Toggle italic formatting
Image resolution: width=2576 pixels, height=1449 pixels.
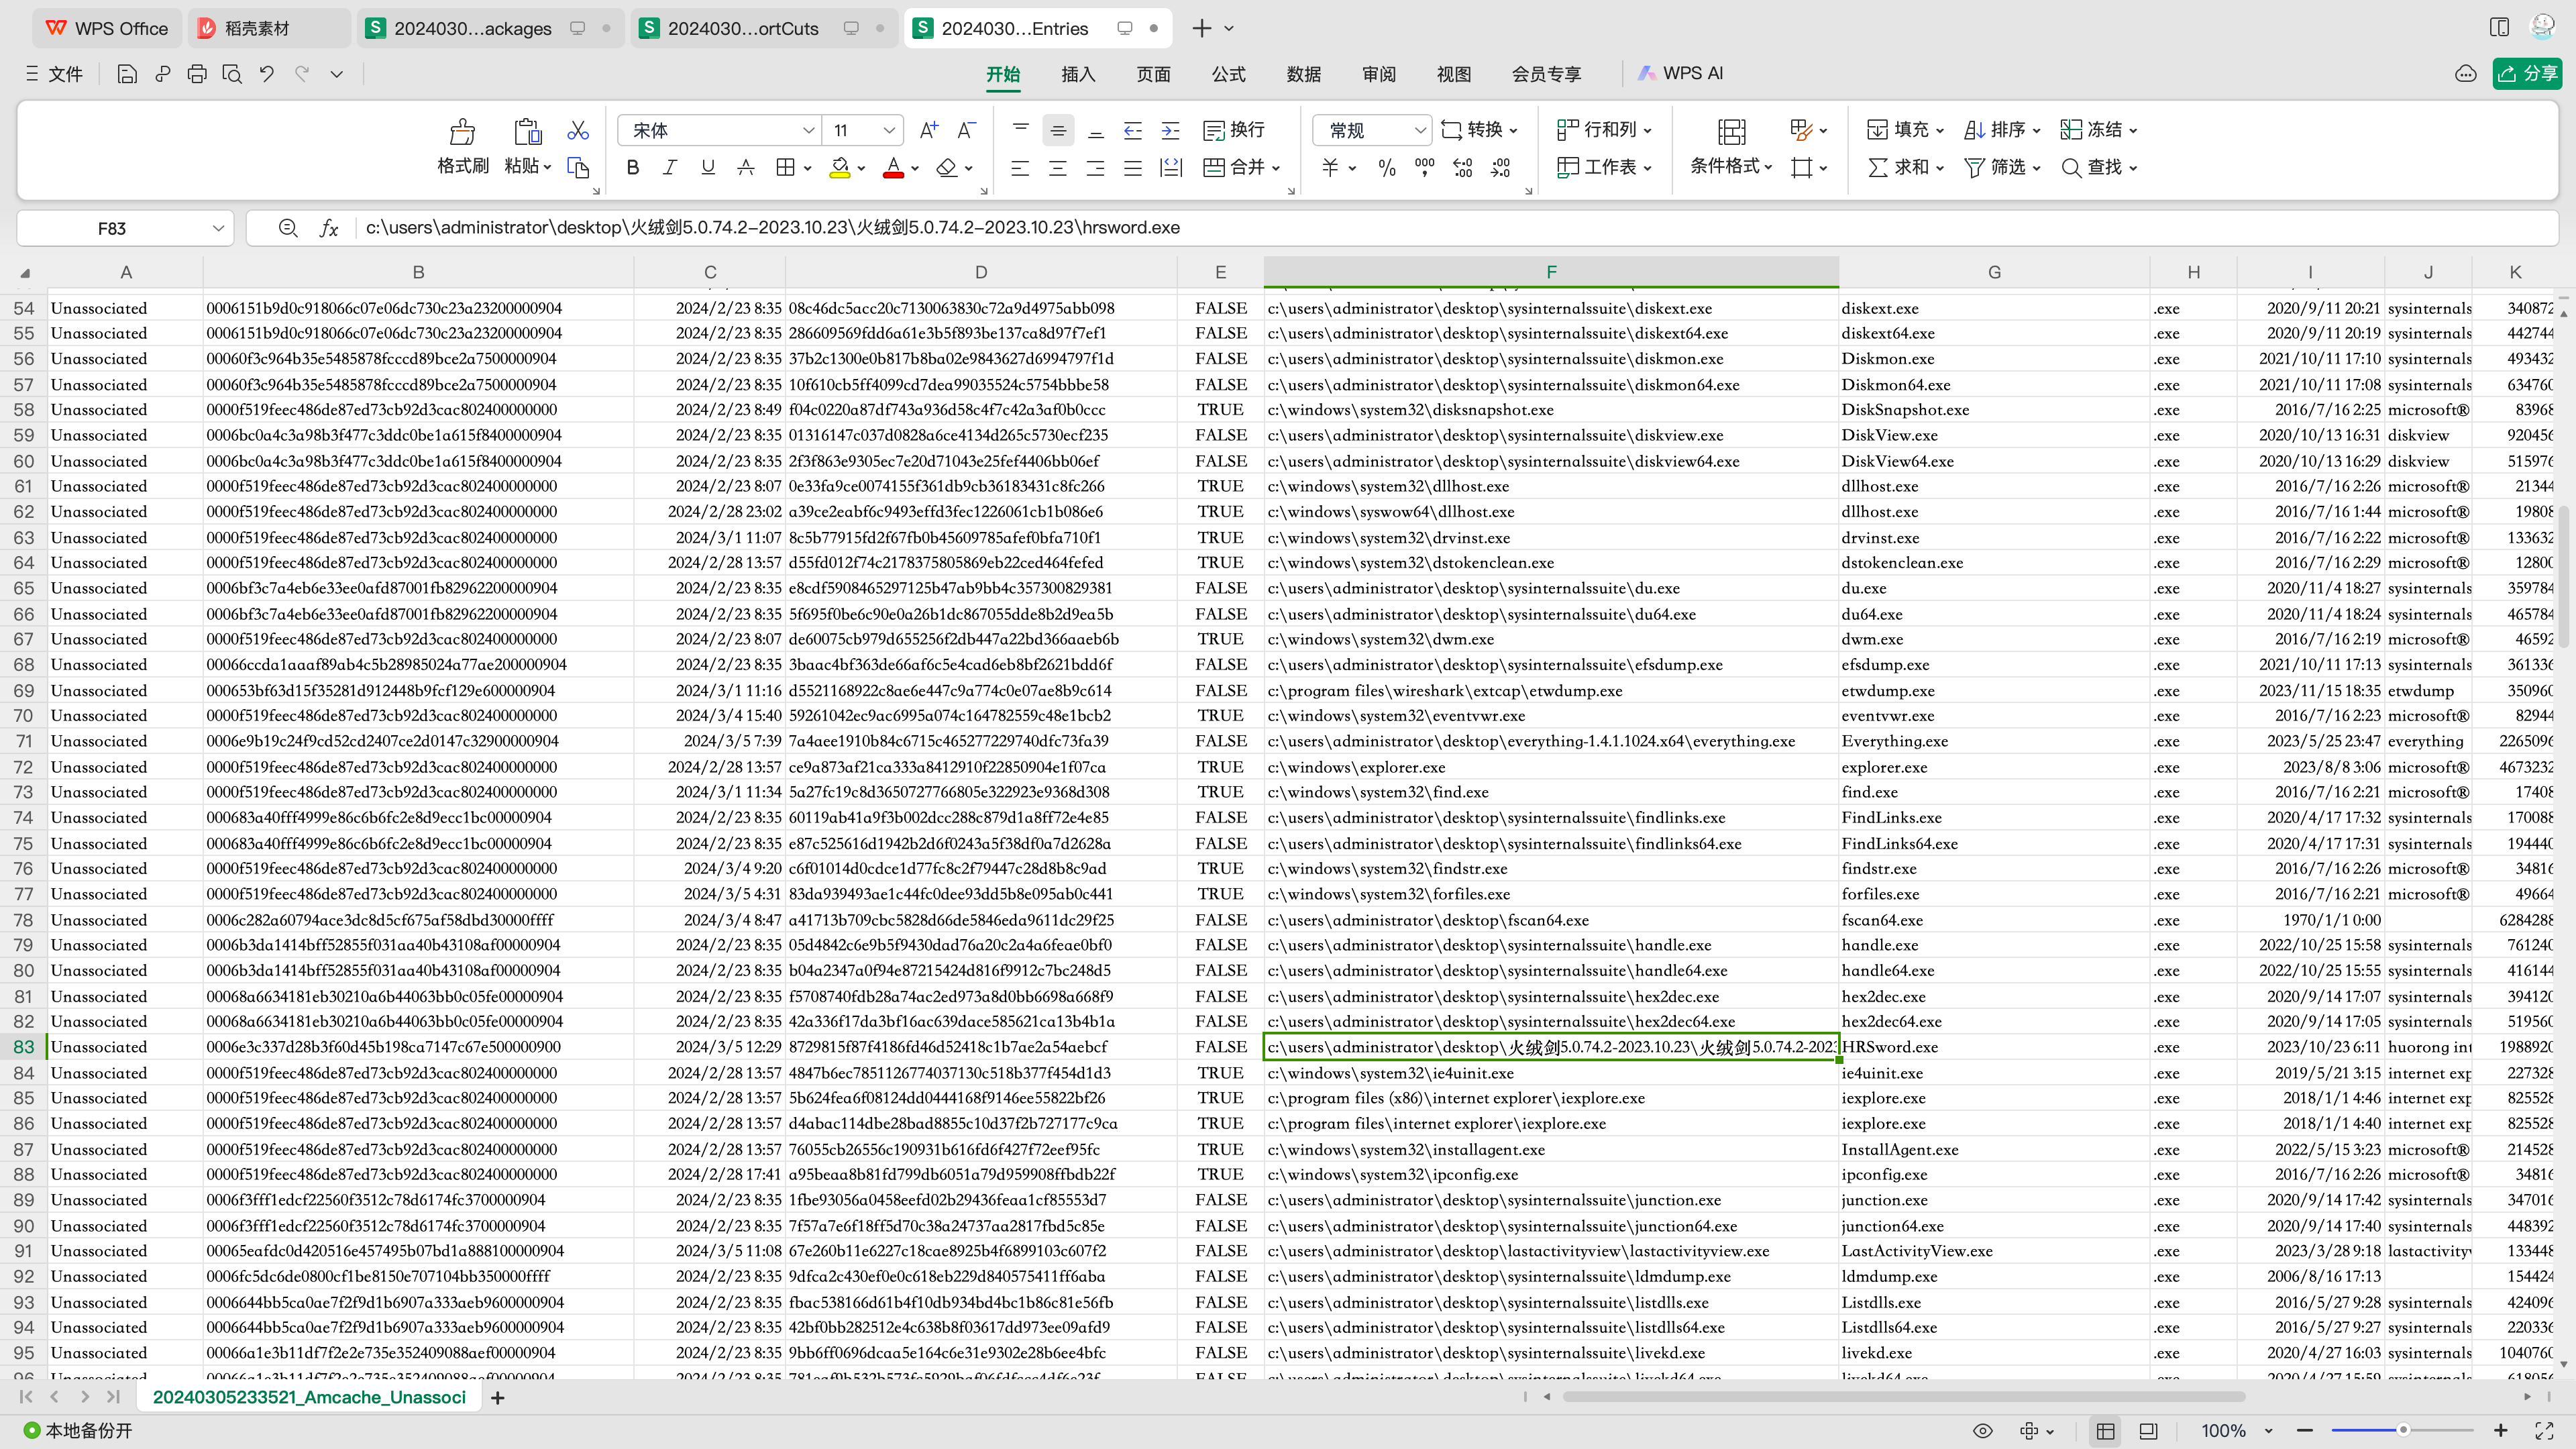coord(669,167)
